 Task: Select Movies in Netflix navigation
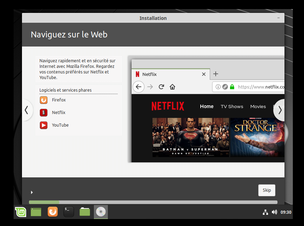(258, 106)
